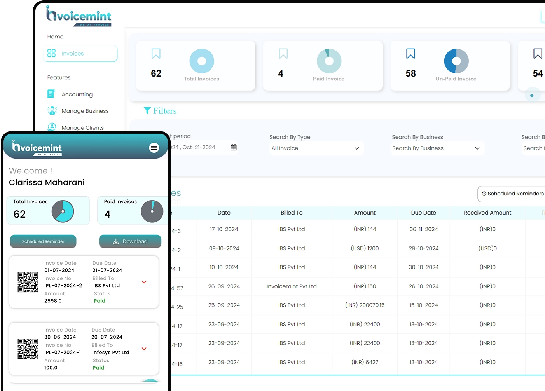Click the Invoicemint Pvt Ltd cell
Screen dimensions: 545x391
(x=292, y=286)
